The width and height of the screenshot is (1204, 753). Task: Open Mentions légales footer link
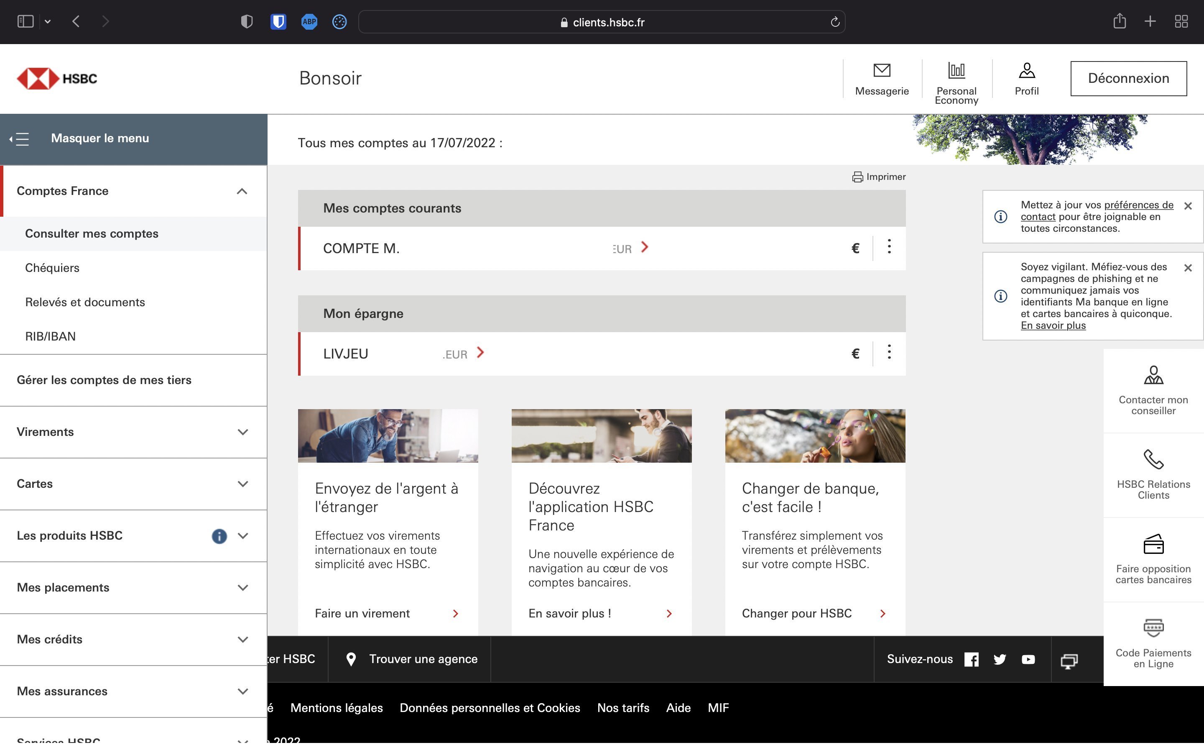(x=336, y=708)
